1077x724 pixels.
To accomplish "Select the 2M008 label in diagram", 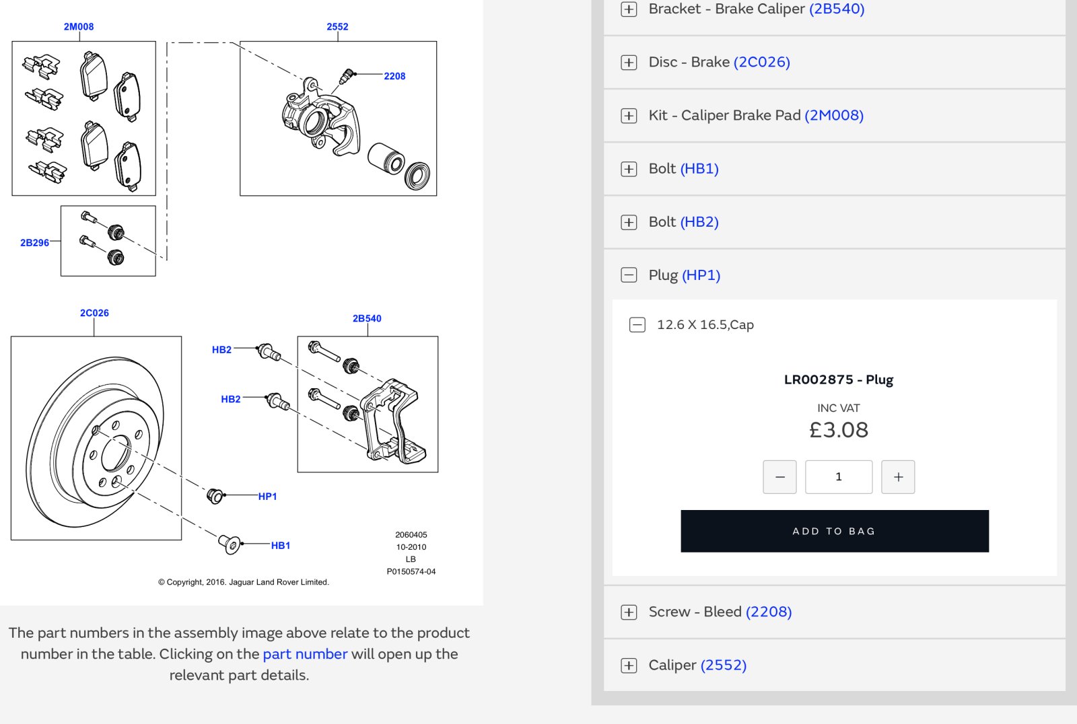I will tap(79, 27).
